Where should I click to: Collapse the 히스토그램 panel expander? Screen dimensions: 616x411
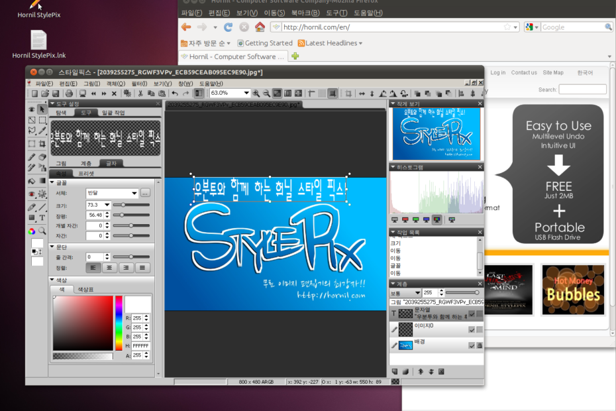pyautogui.click(x=393, y=167)
